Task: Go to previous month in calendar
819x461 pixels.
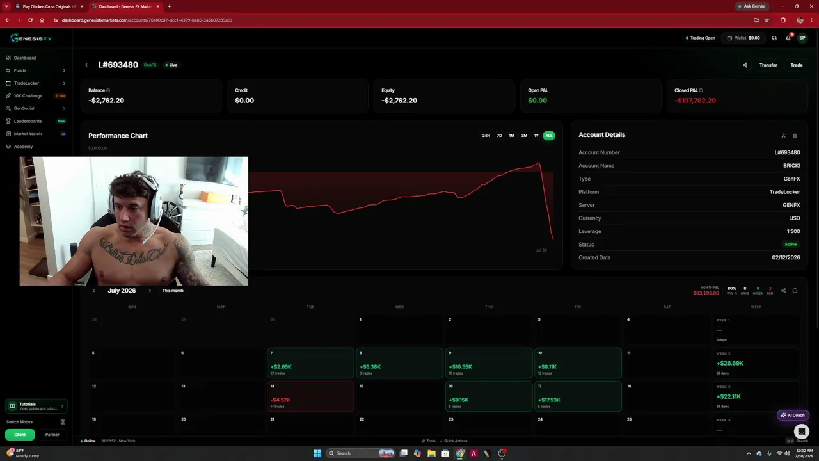Action: pos(93,291)
